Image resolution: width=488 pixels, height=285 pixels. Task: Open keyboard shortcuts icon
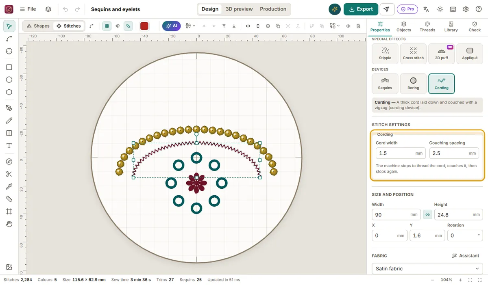coord(453,9)
